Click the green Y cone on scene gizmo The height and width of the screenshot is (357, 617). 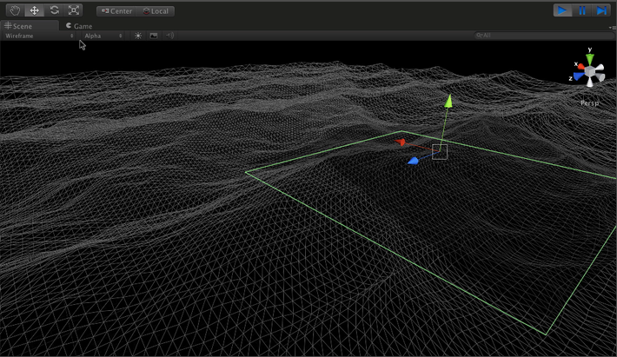point(589,59)
